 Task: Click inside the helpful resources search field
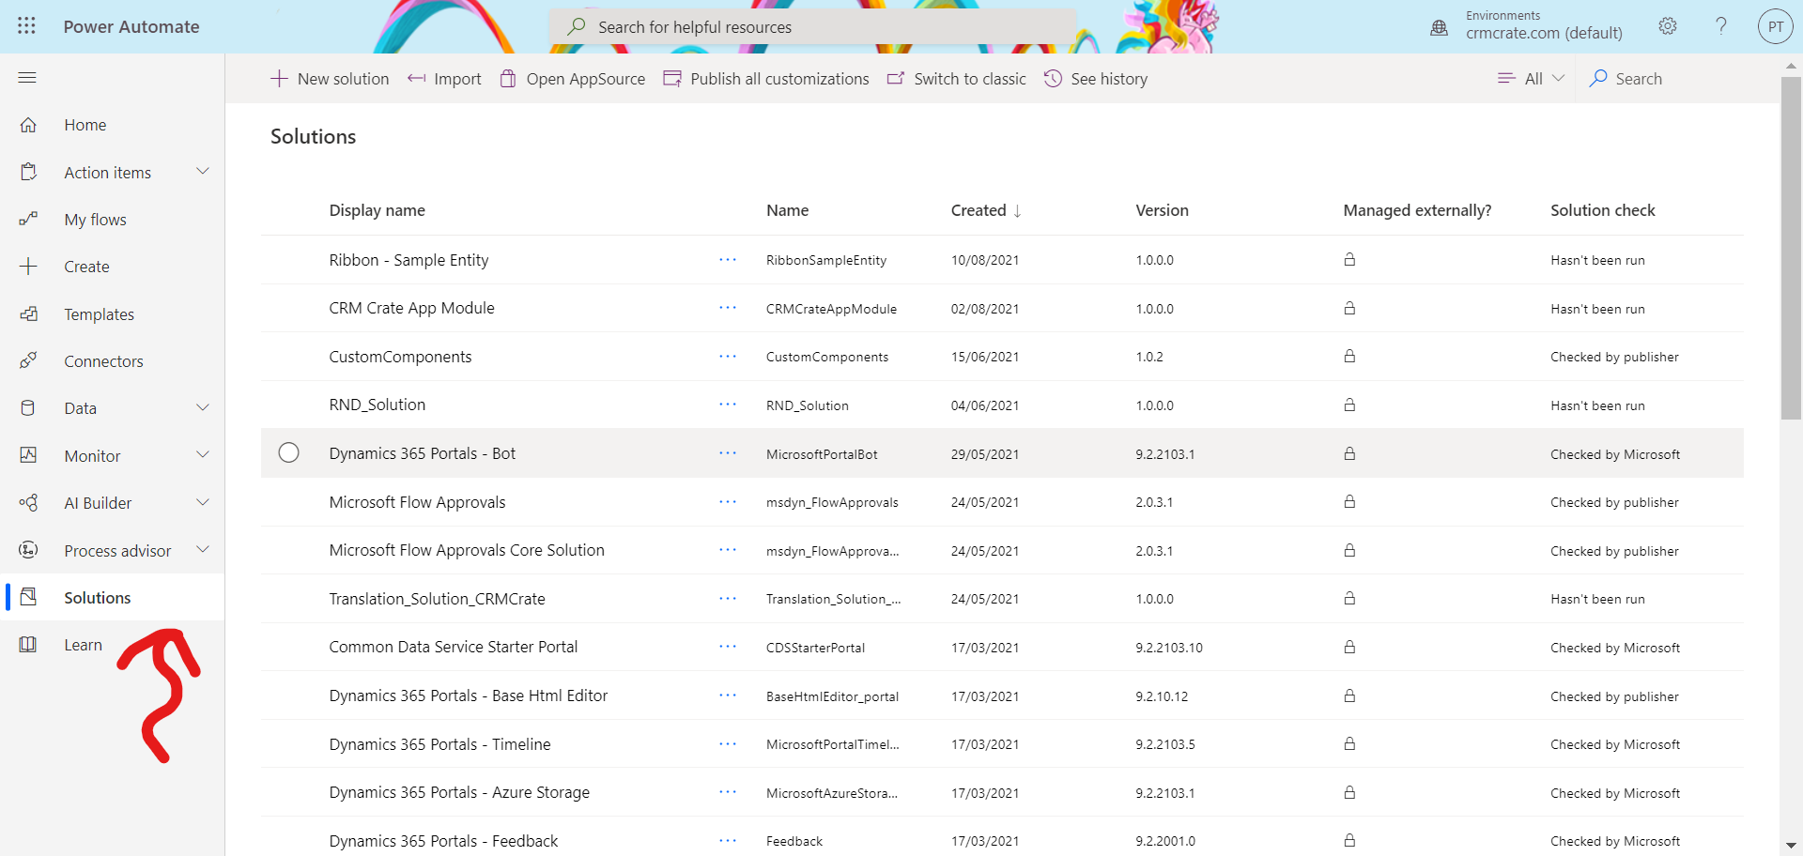[812, 26]
